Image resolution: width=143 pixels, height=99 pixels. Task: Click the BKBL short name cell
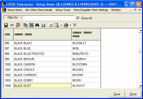[x=86, y=48]
